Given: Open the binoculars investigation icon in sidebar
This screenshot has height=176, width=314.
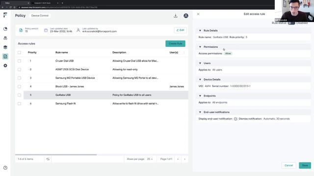Looking at the screenshot, I should (x=5, y=38).
